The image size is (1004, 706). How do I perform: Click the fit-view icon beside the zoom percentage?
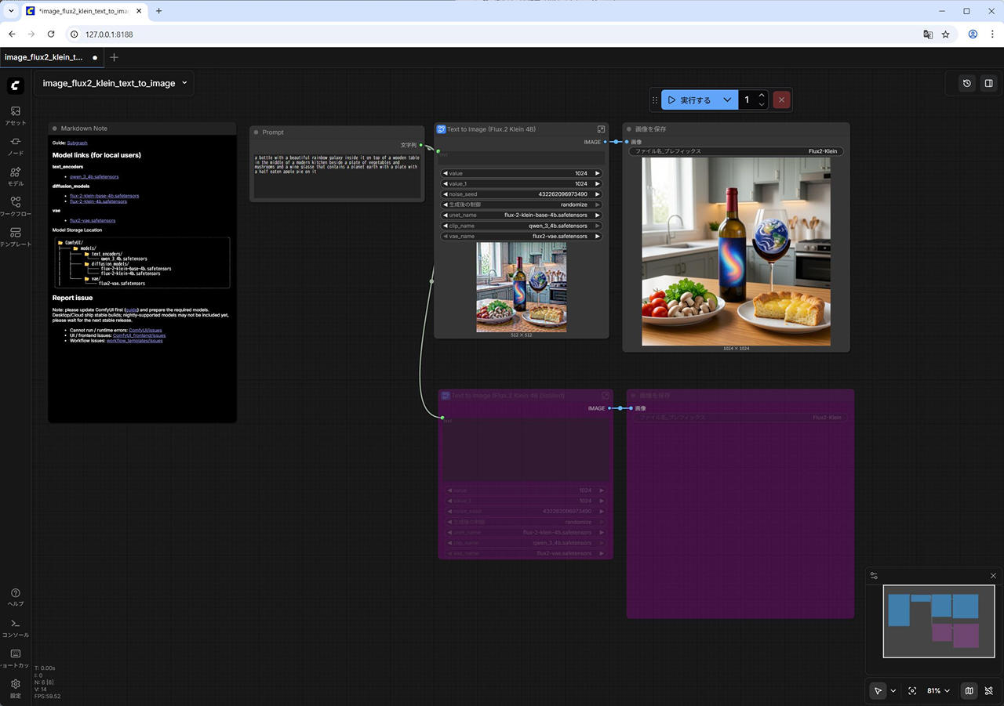912,691
